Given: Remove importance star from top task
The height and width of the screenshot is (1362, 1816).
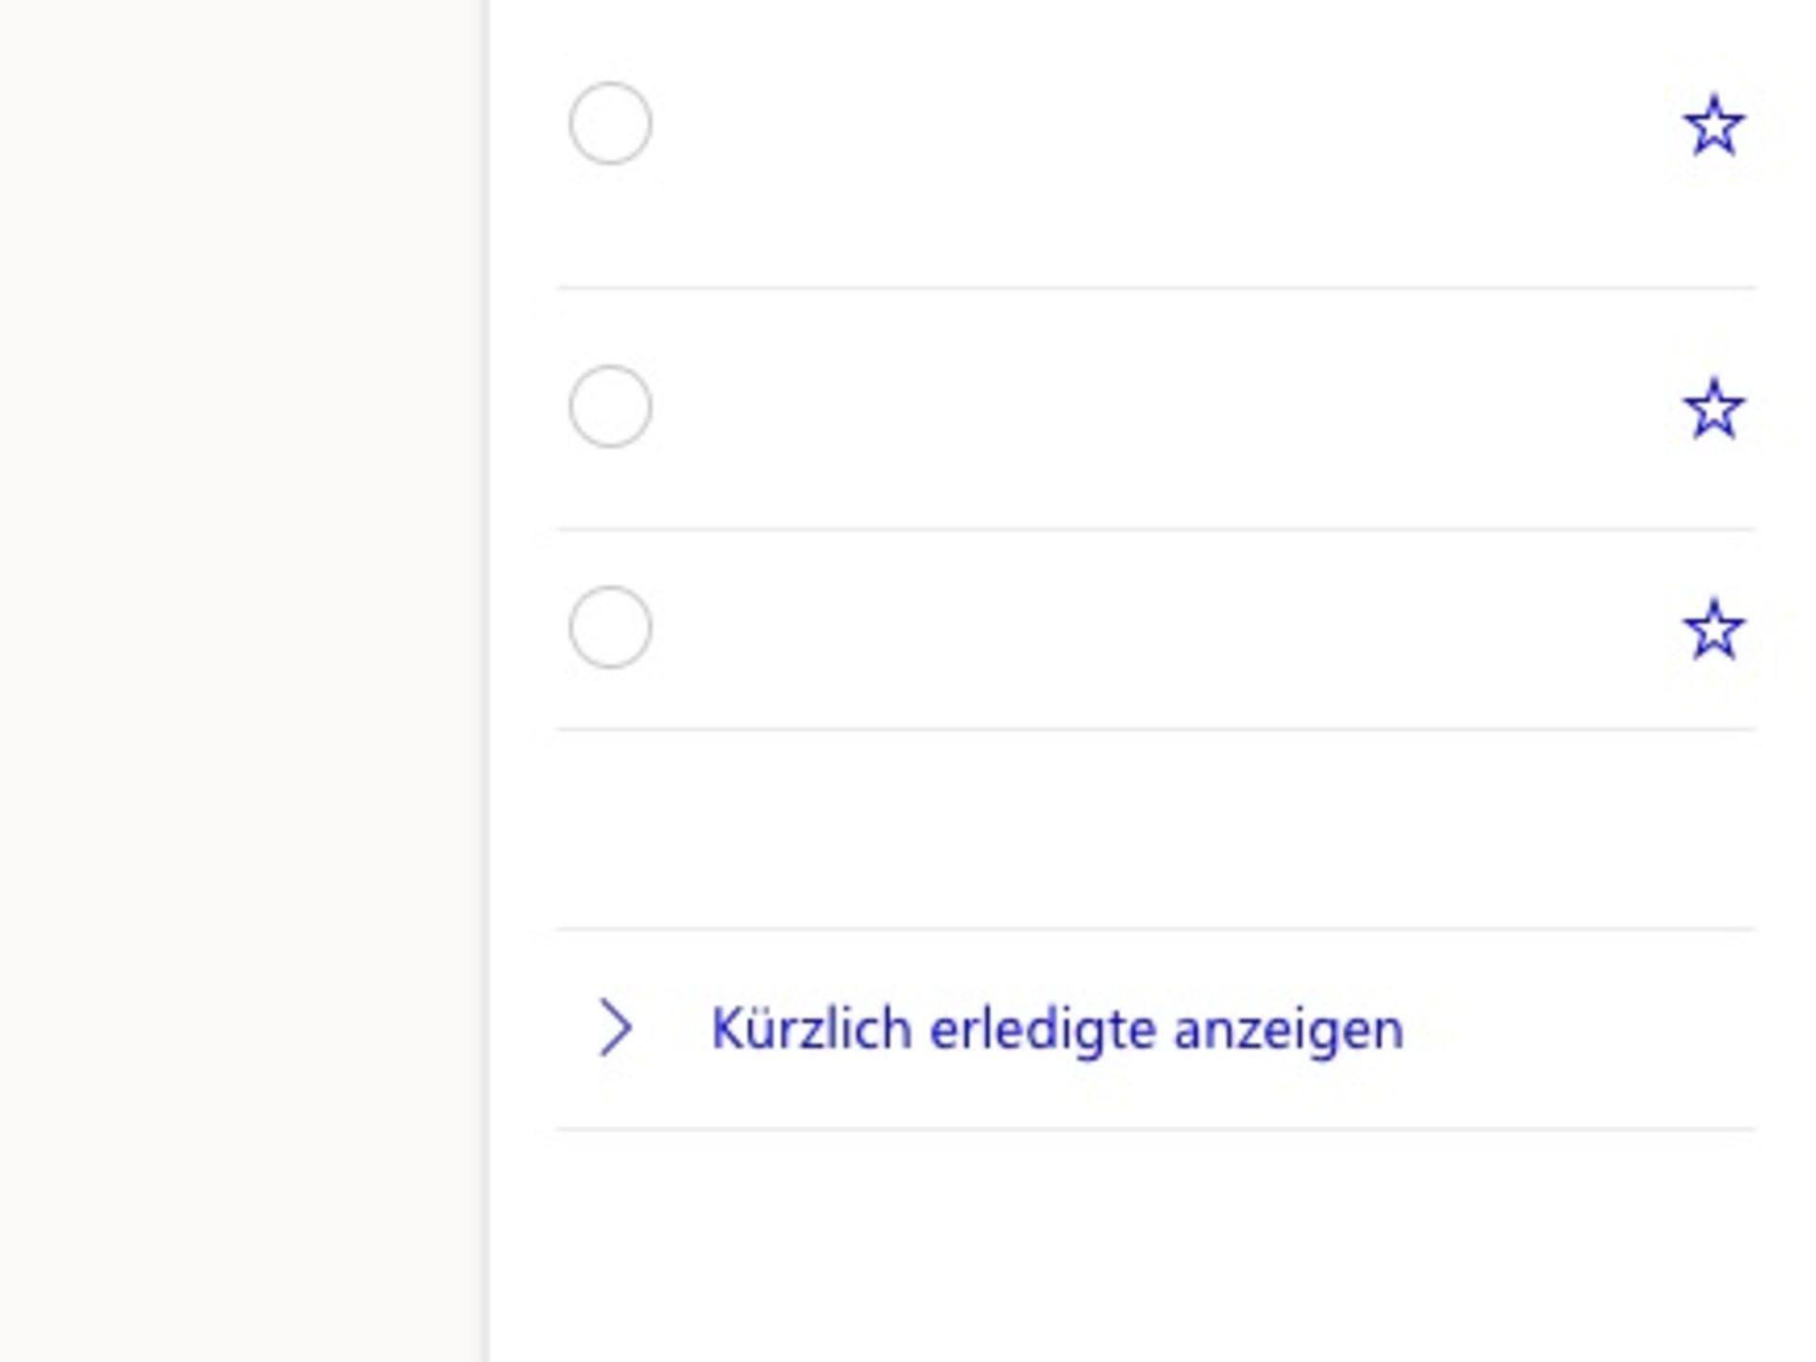Looking at the screenshot, I should [x=1716, y=124].
